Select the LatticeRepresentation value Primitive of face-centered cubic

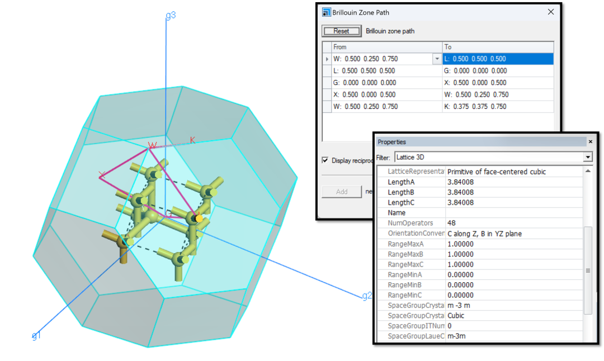point(515,172)
